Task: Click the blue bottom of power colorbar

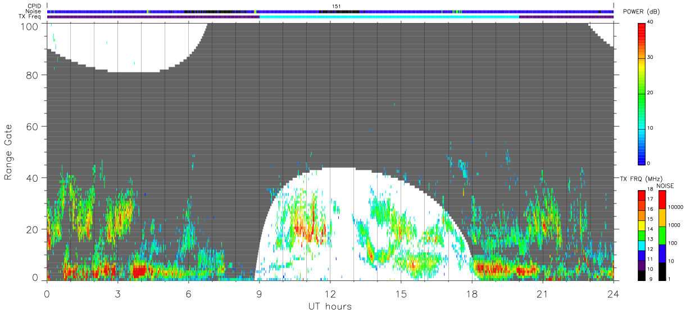Action: 642,157
